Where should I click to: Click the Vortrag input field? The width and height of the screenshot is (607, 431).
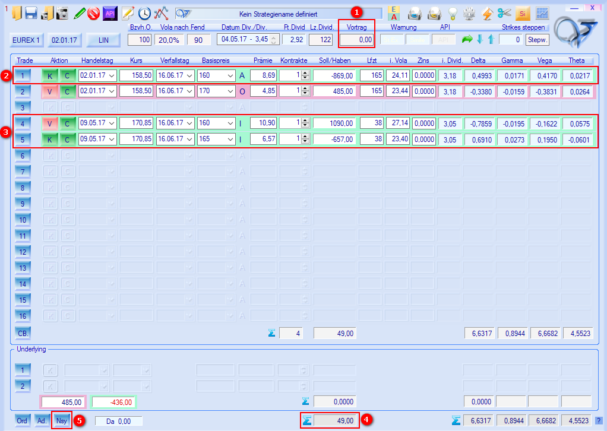point(357,40)
